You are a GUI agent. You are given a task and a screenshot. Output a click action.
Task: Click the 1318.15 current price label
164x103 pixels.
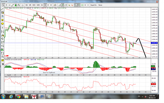154,43
